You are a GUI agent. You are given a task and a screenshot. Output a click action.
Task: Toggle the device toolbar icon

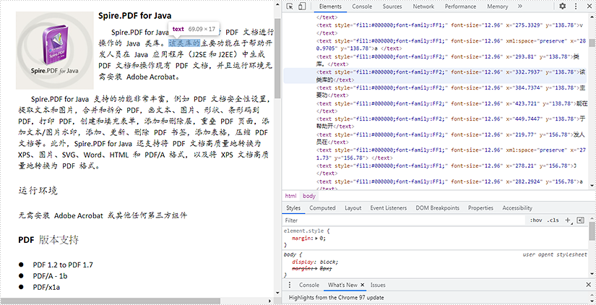click(302, 6)
